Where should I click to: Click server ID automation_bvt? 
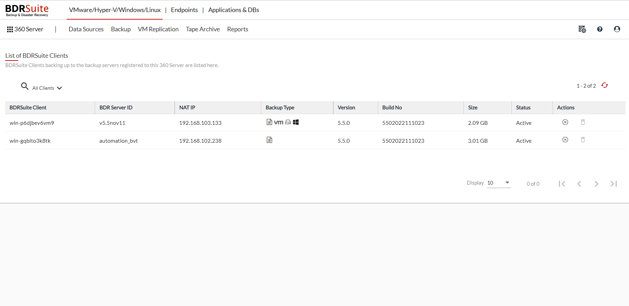pyautogui.click(x=119, y=141)
